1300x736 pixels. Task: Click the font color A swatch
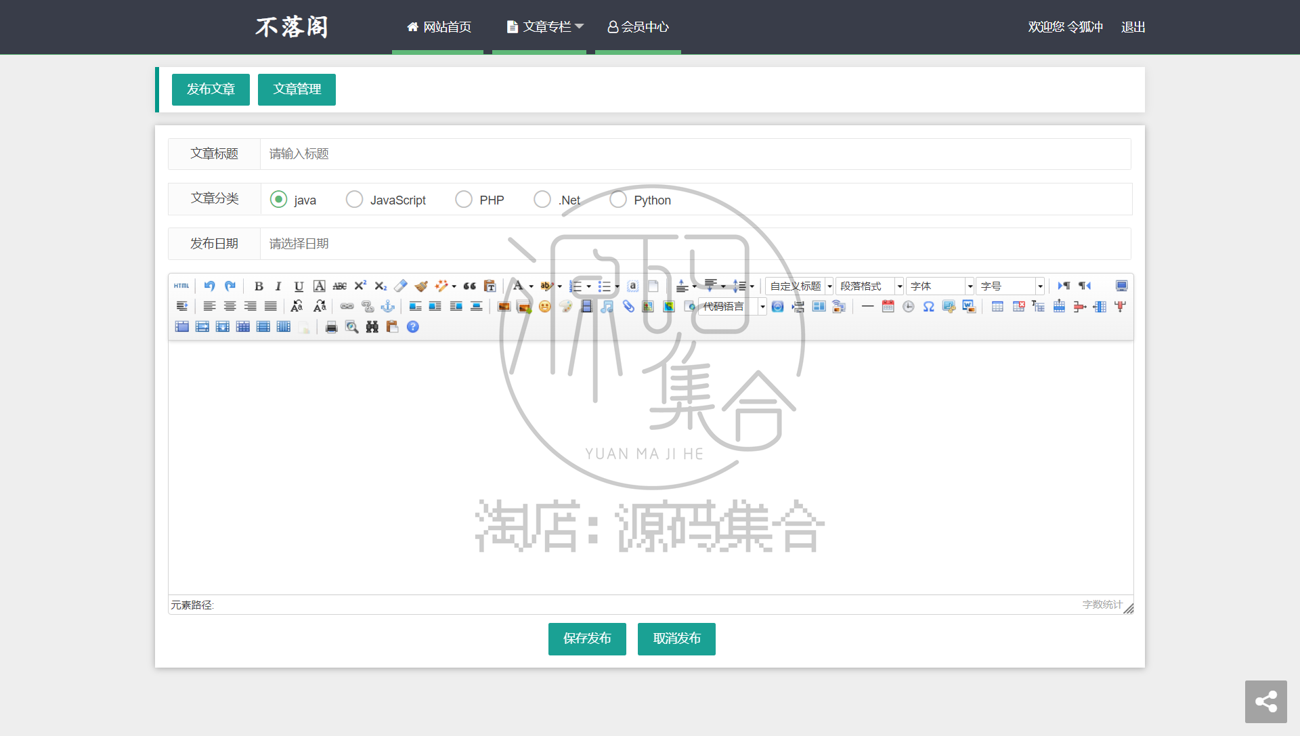518,286
